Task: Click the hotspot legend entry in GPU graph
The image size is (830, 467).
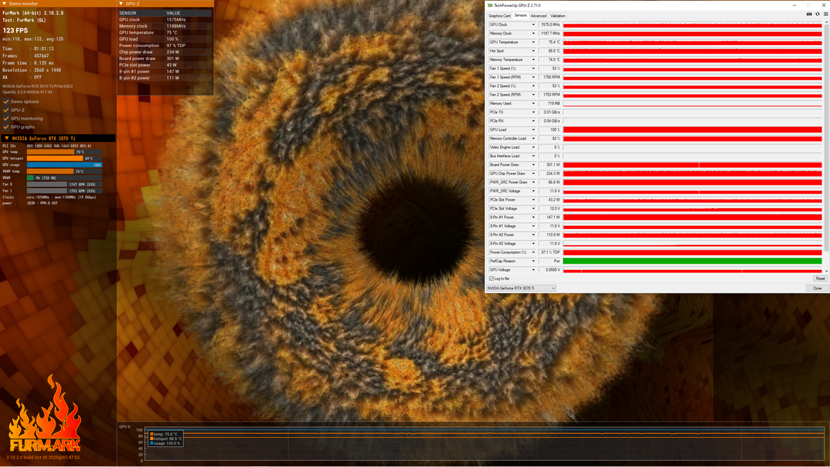Action: coord(166,439)
